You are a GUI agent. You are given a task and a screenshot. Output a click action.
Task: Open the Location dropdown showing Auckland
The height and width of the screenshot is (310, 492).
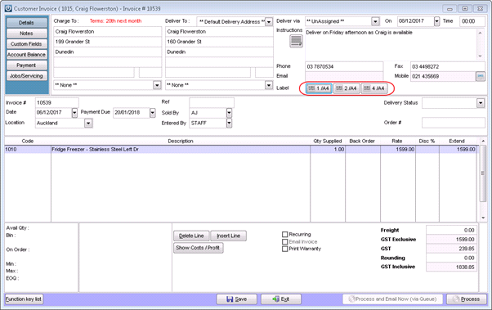pos(88,124)
